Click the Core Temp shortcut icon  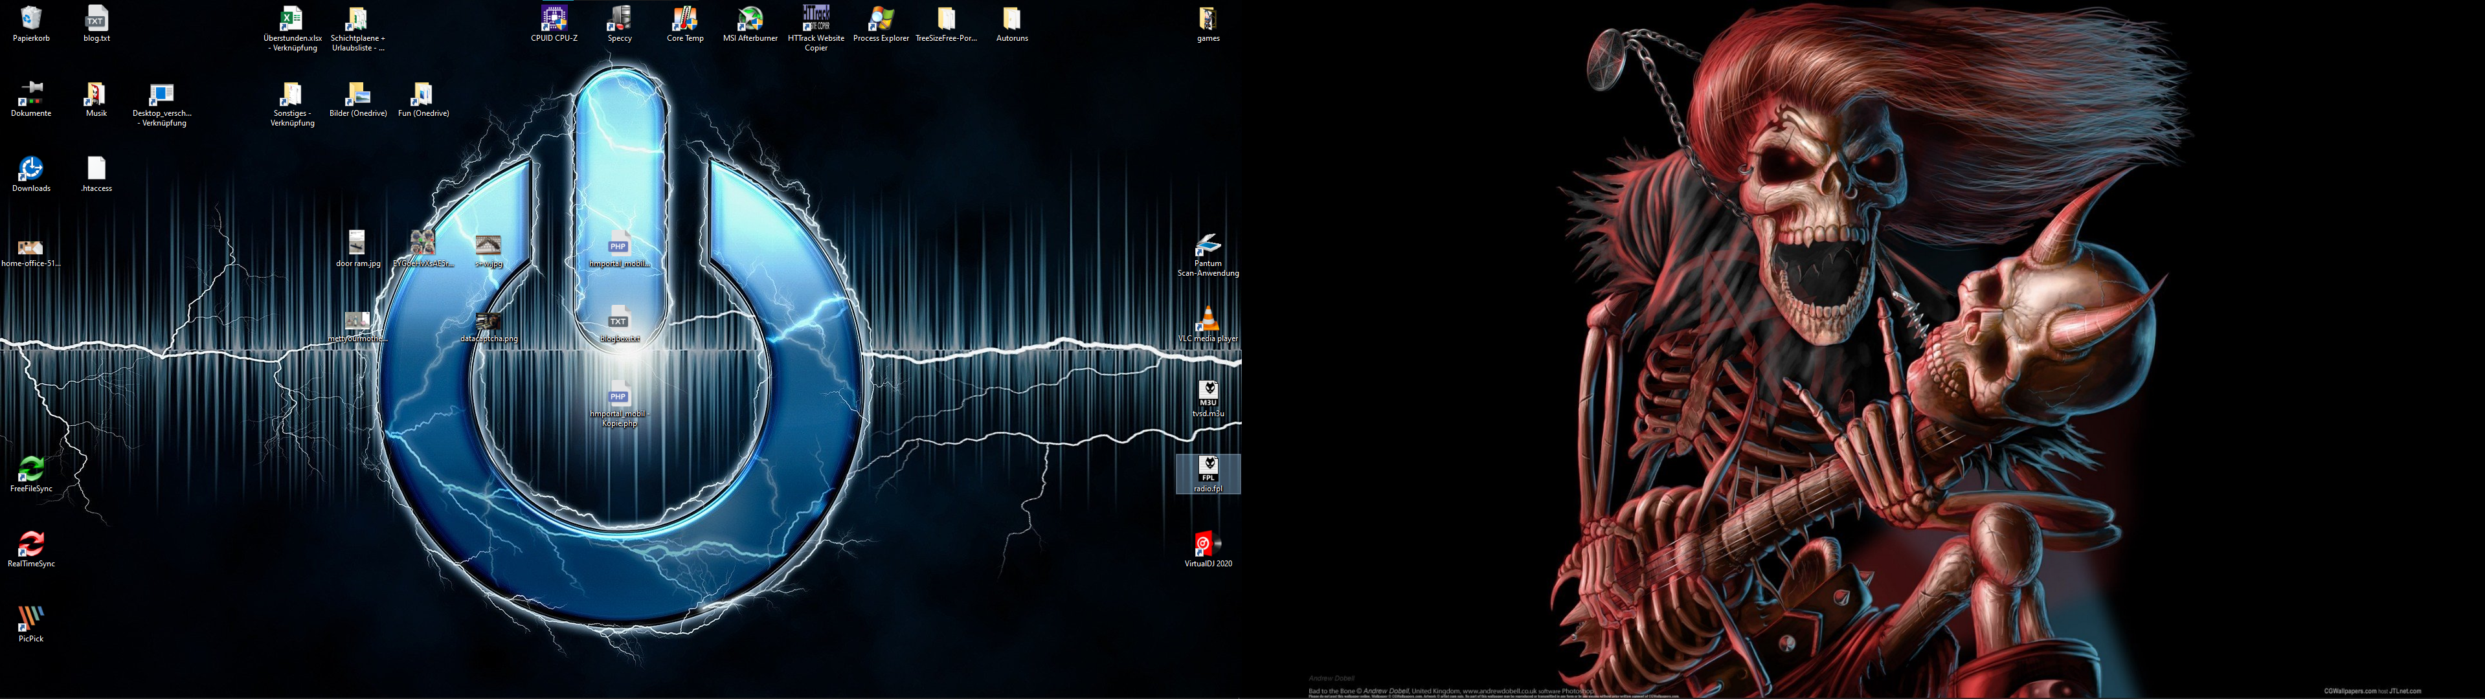[x=685, y=18]
